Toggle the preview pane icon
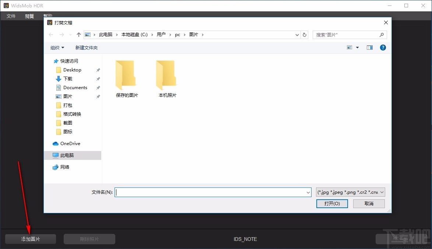Screen dimensions: 432x249 point(369,47)
